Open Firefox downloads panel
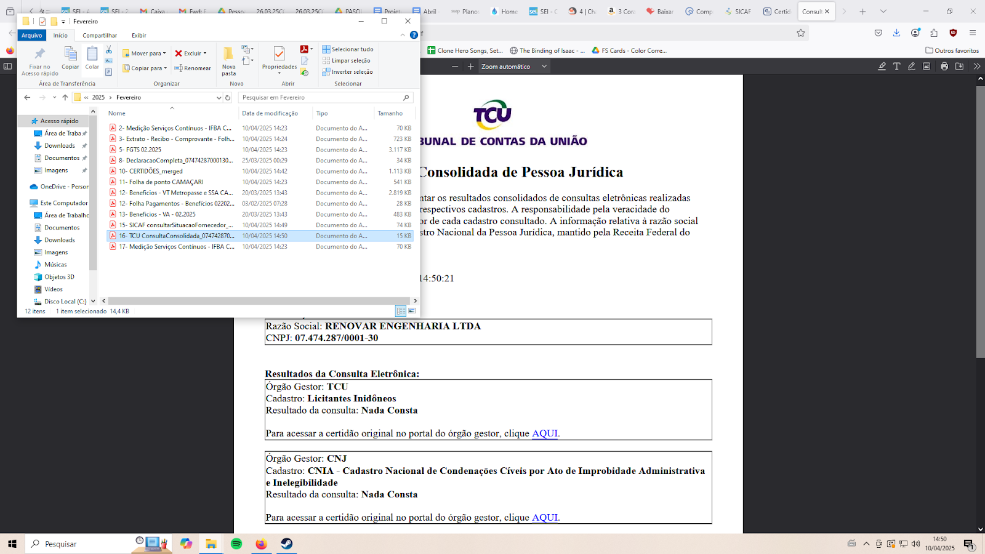The width and height of the screenshot is (985, 554). click(x=896, y=33)
